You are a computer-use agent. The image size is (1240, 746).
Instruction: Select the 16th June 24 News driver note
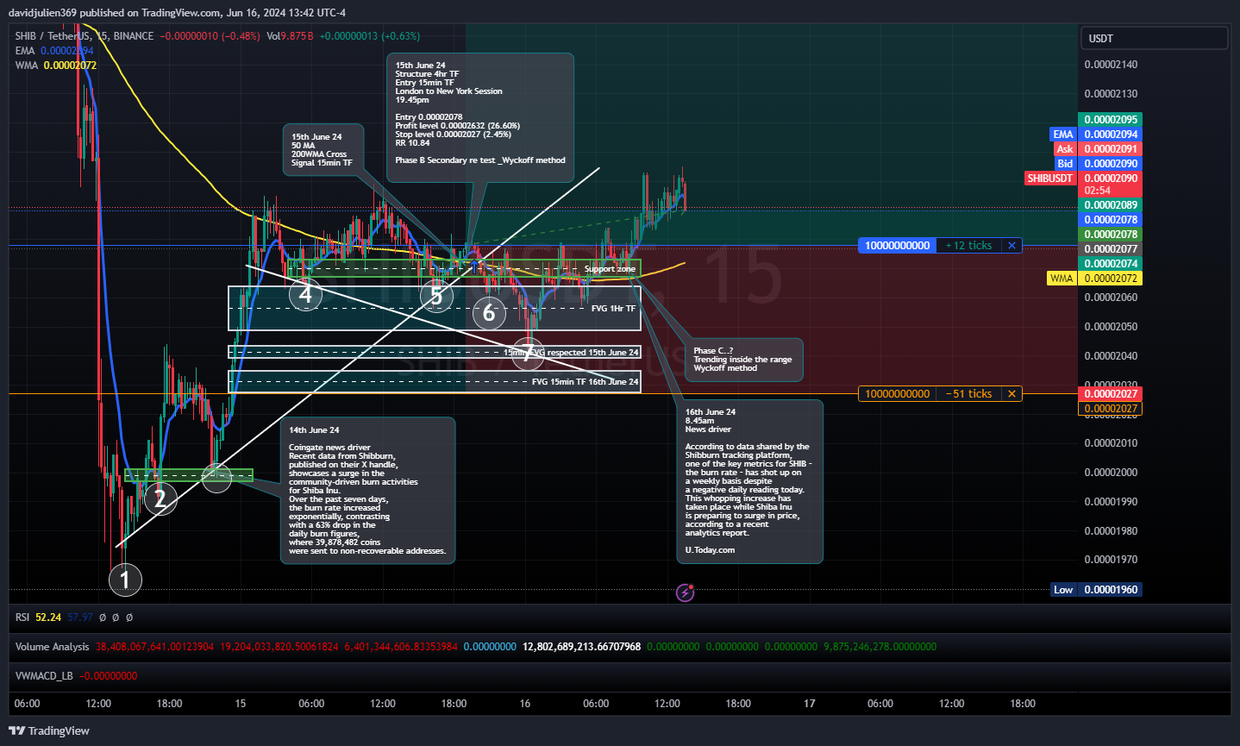749,481
